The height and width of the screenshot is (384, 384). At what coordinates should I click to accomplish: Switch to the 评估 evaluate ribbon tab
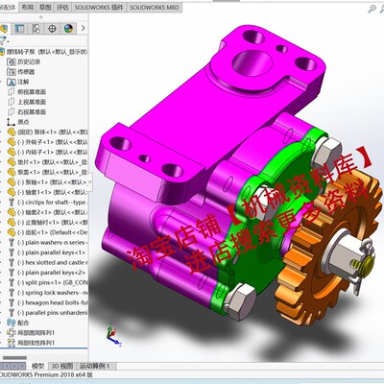tap(62, 8)
